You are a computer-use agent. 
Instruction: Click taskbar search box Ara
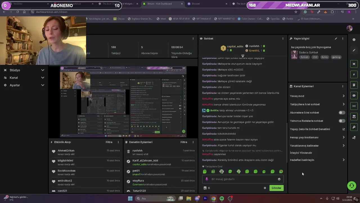(155, 198)
